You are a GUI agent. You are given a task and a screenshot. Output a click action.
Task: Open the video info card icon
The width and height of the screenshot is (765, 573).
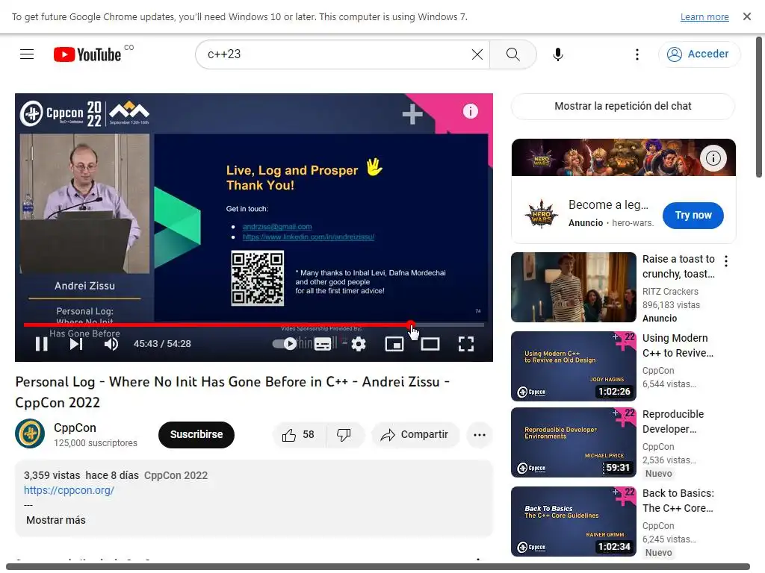coord(471,111)
